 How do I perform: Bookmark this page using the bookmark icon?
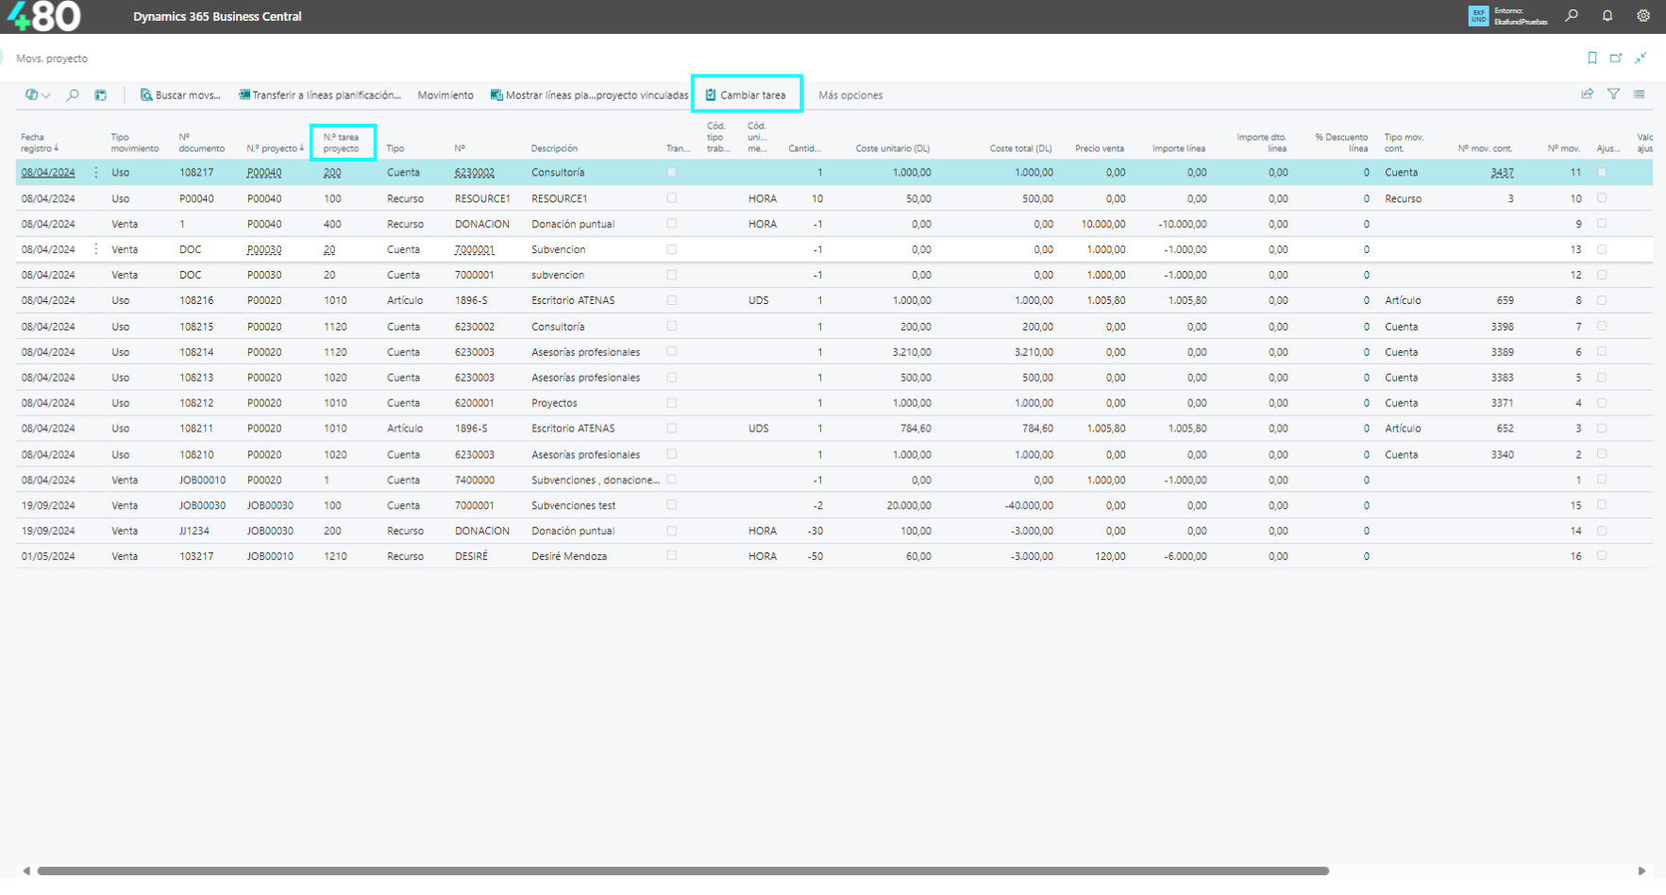1592,59
